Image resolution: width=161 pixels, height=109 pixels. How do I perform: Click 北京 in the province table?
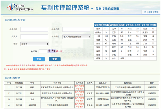(98, 29)
